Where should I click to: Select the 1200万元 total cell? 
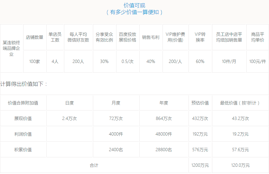point(200,165)
